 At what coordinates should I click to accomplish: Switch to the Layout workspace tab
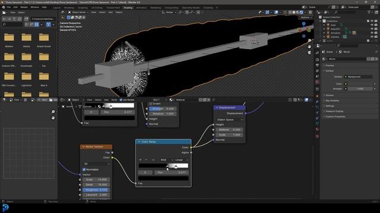pos(57,8)
